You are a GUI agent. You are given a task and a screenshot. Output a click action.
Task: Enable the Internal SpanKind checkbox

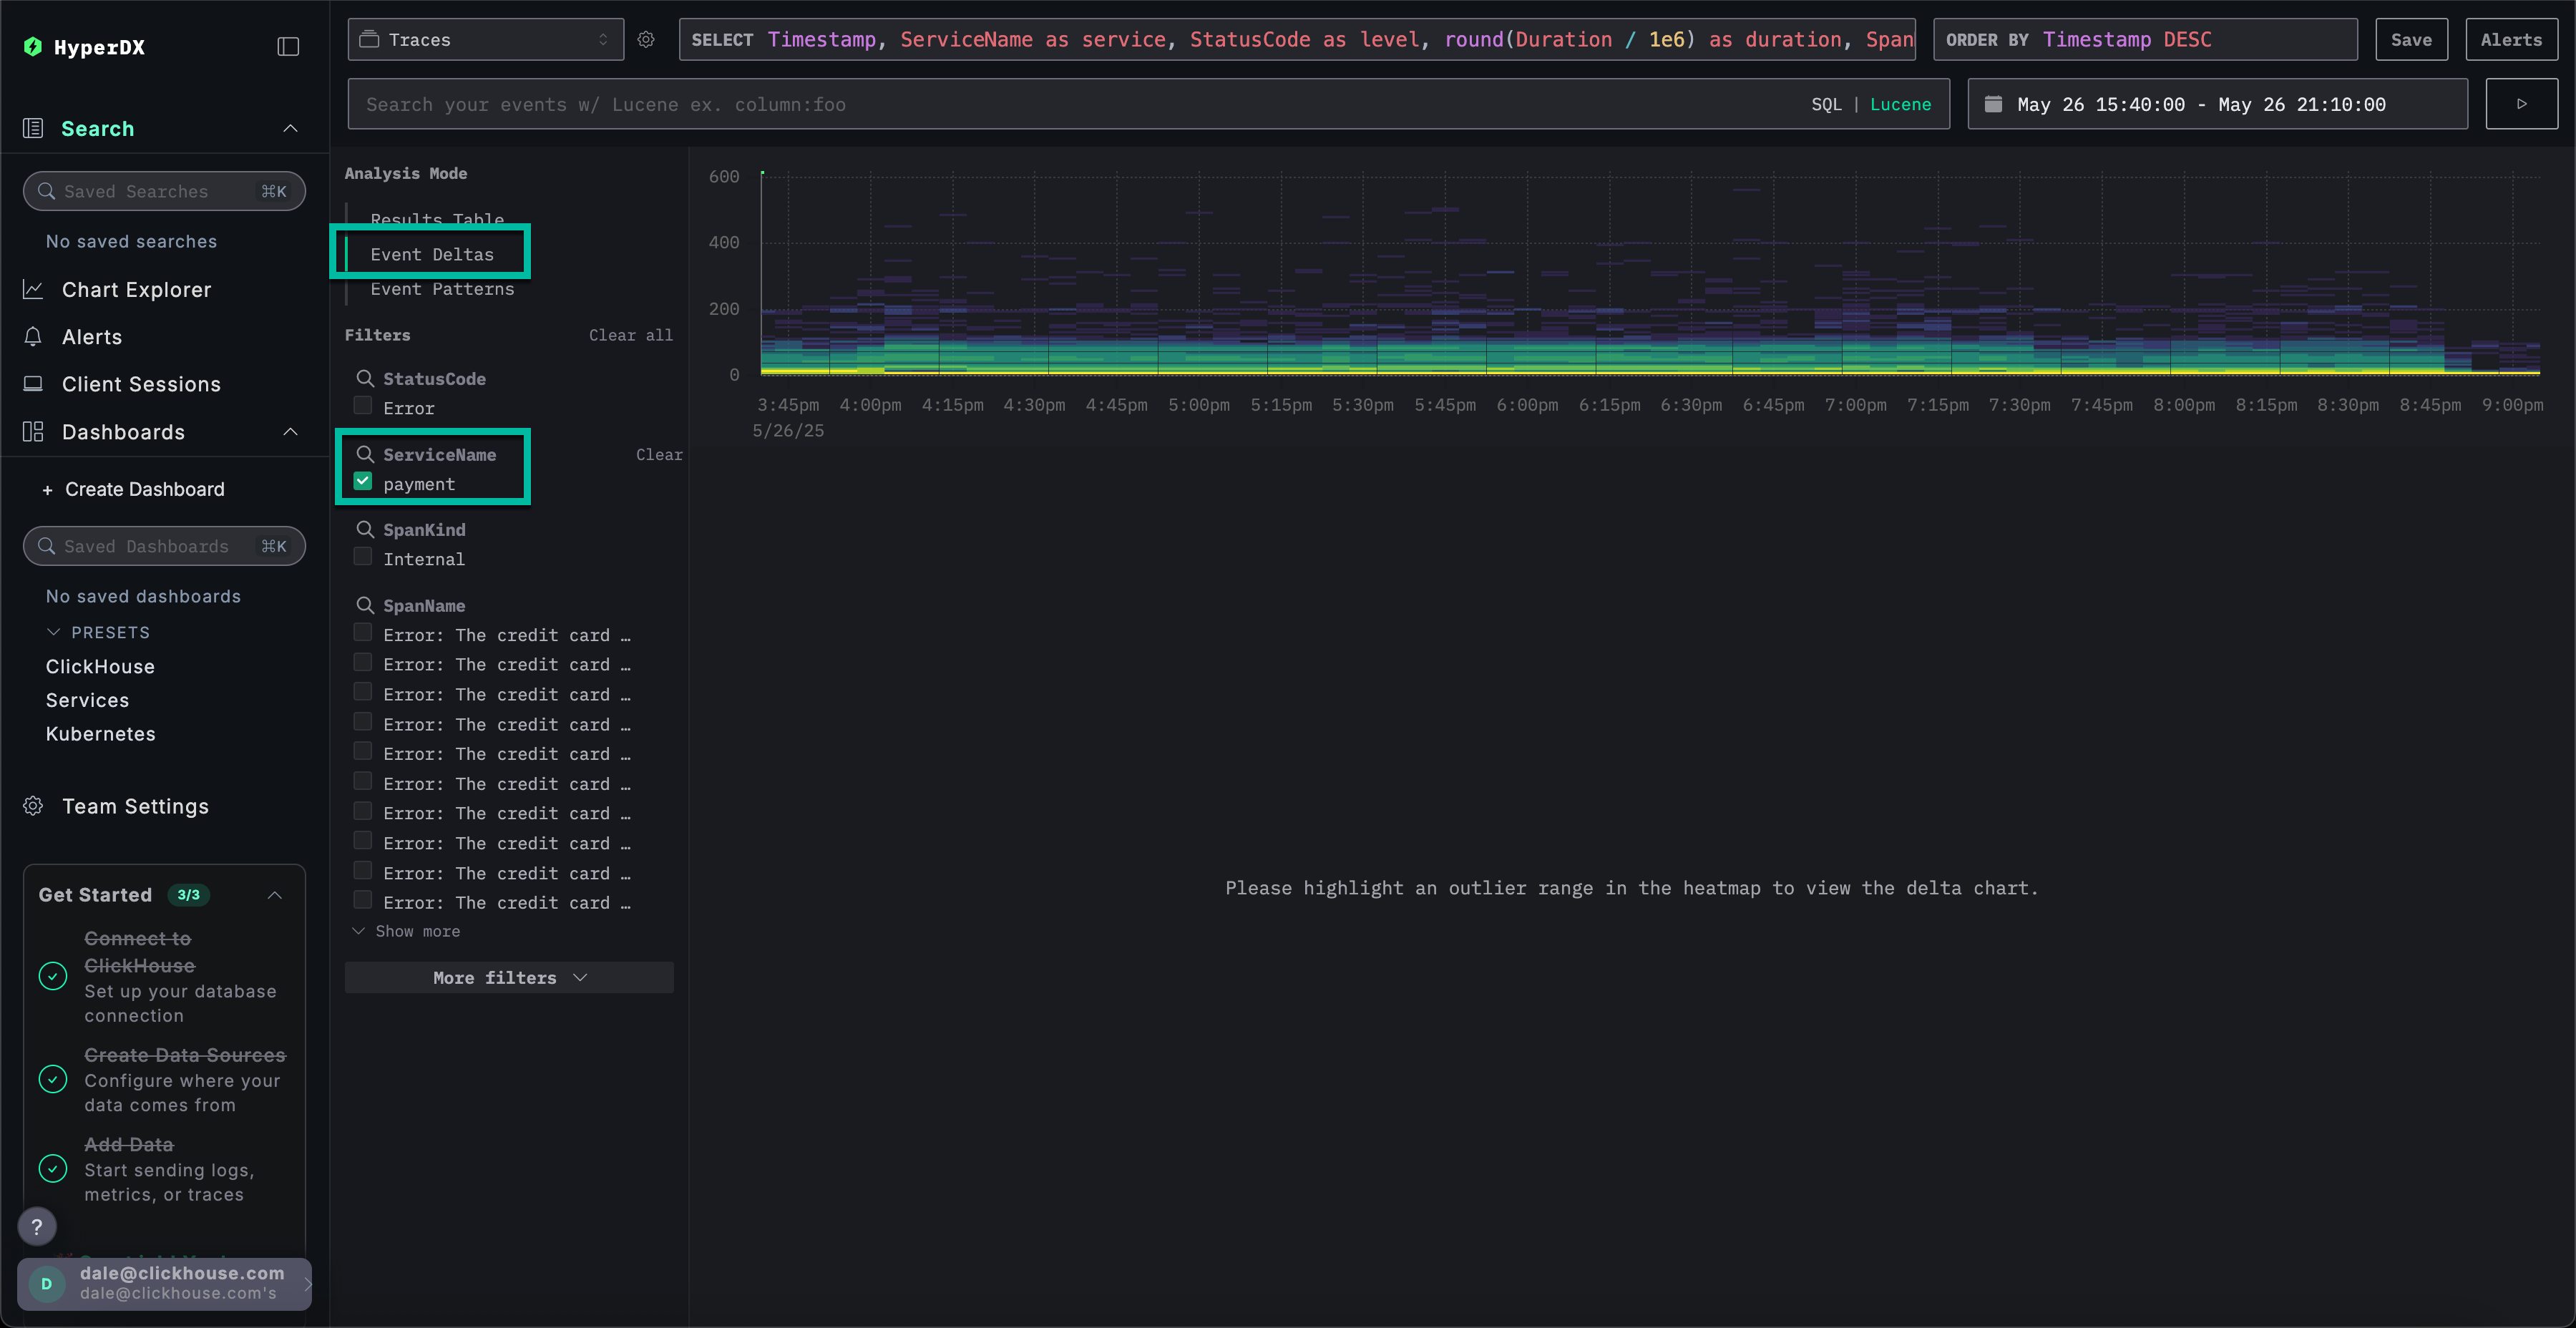coord(363,557)
